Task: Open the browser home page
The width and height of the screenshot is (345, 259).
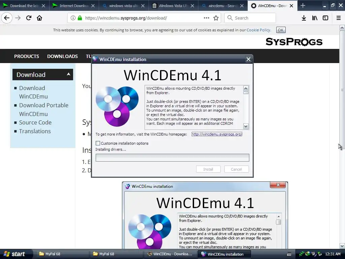Action: pyautogui.click(x=39, y=18)
